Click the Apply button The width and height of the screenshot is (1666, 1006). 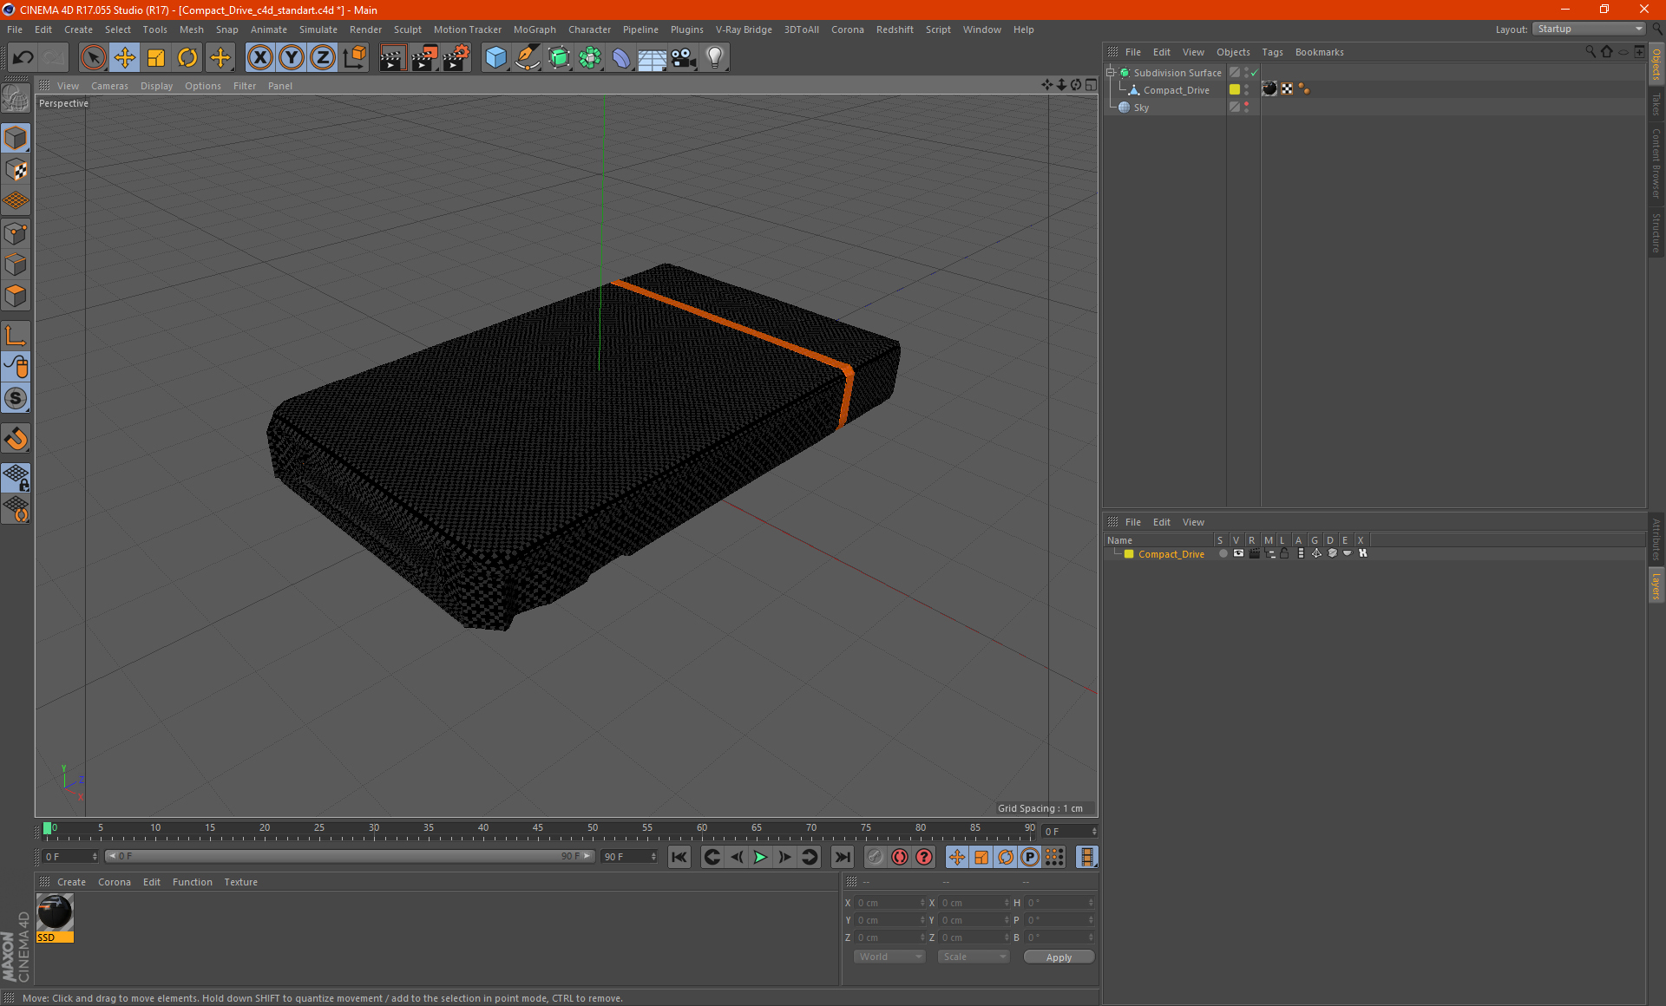(1059, 957)
